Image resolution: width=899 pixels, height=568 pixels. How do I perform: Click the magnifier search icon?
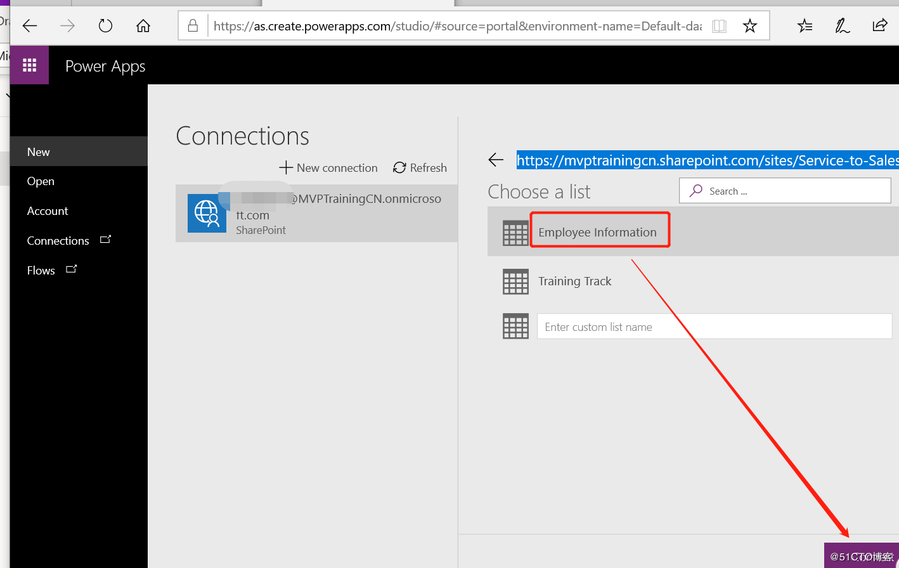coord(696,190)
